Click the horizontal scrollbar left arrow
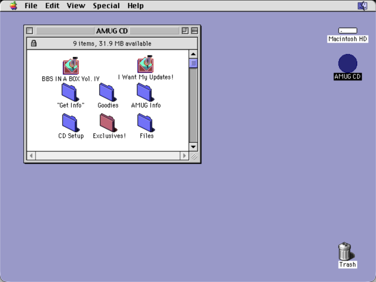 click(x=31, y=156)
